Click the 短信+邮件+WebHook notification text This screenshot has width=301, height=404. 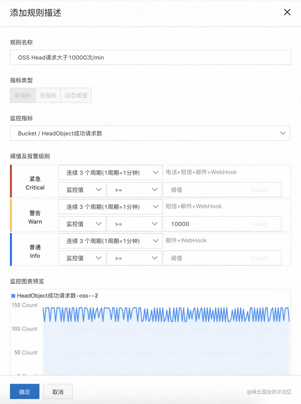194,206
